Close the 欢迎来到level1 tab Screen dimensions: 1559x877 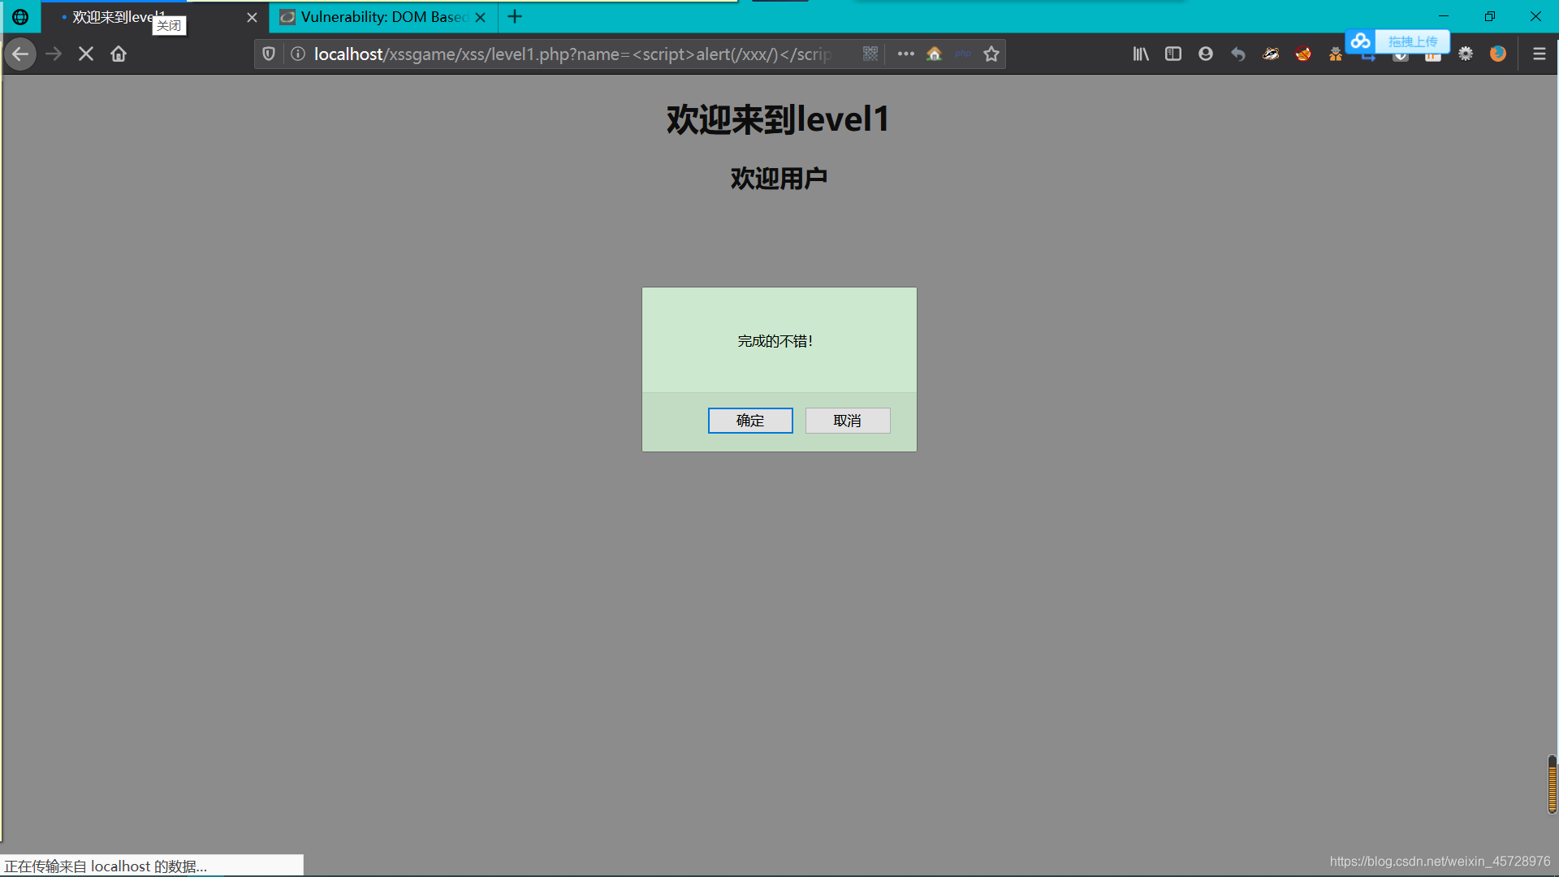(252, 17)
